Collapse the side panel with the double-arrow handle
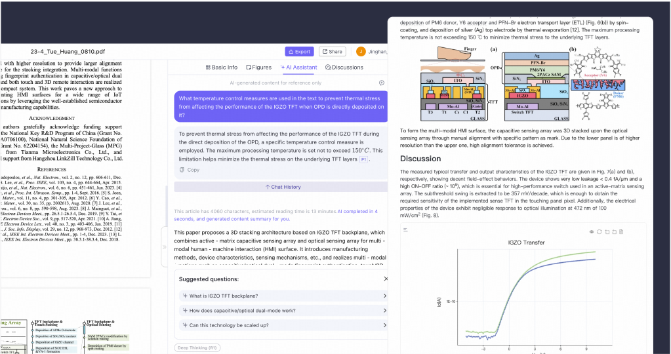 165,247
